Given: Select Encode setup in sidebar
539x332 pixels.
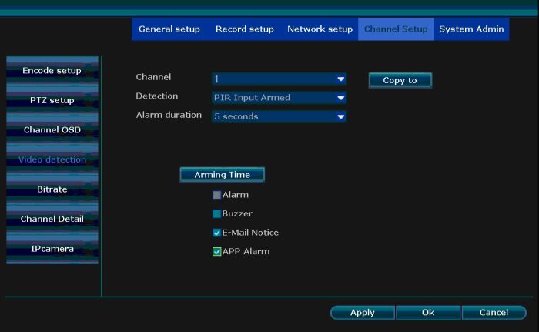Looking at the screenshot, I should (52, 71).
